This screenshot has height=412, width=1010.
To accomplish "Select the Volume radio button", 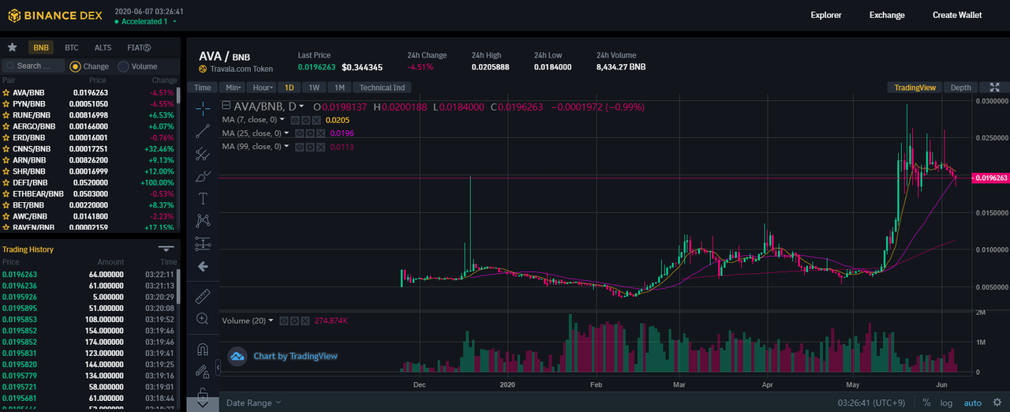I will pyautogui.click(x=123, y=66).
